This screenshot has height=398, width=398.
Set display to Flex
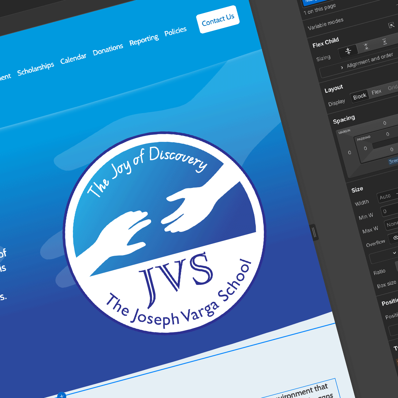[376, 92]
